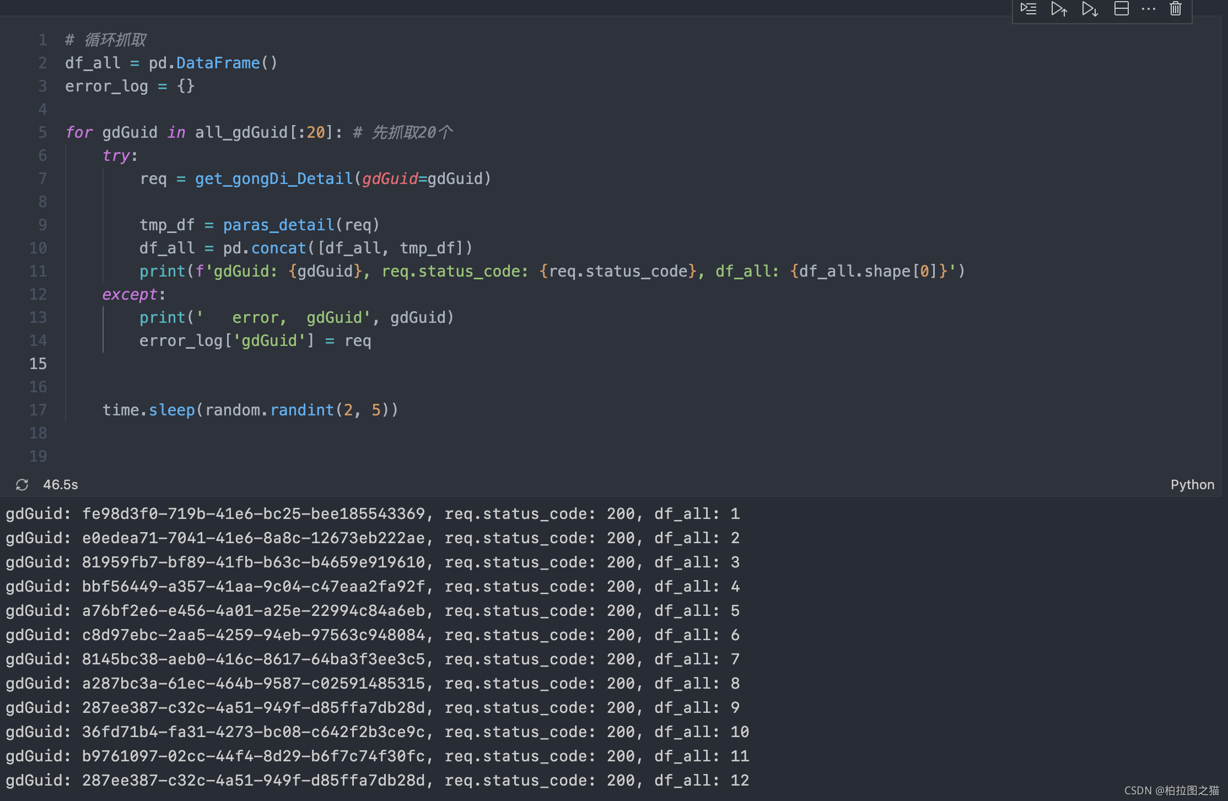Click the Run by Line icon
This screenshot has height=801, width=1228.
(1028, 9)
